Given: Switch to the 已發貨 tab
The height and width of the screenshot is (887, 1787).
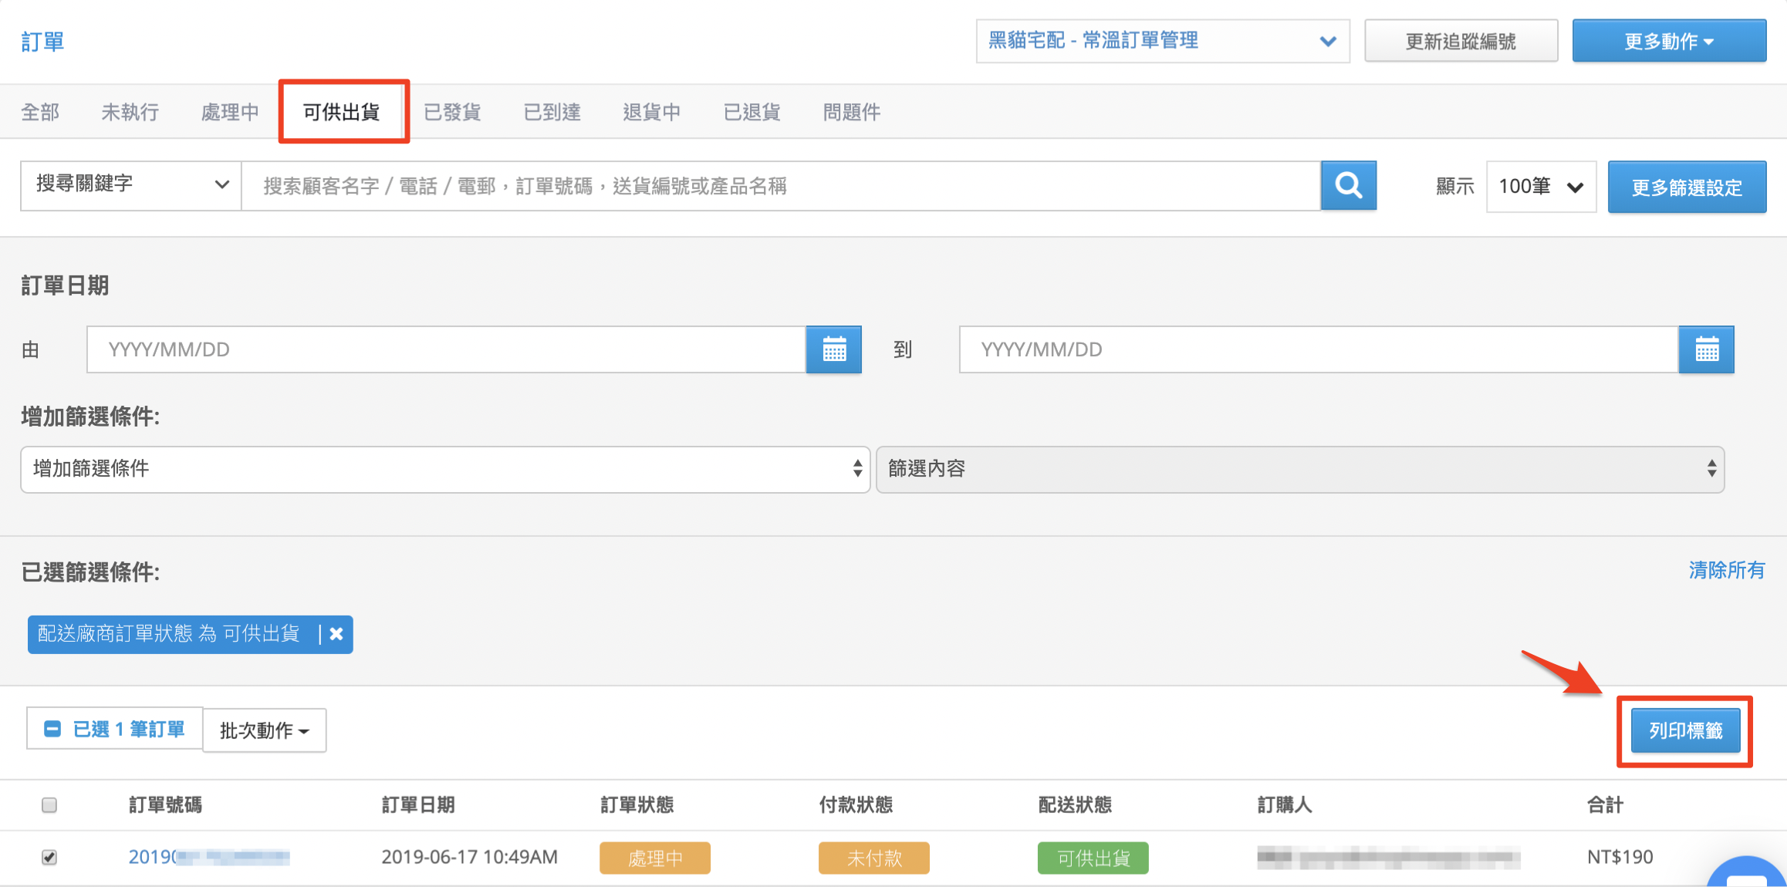Looking at the screenshot, I should [452, 112].
